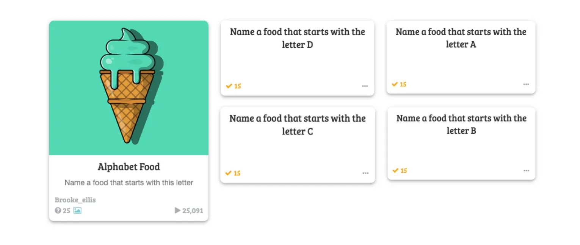Image resolution: width=580 pixels, height=245 pixels.
Task: Open the more options dots on letter B card
Action: point(527,171)
